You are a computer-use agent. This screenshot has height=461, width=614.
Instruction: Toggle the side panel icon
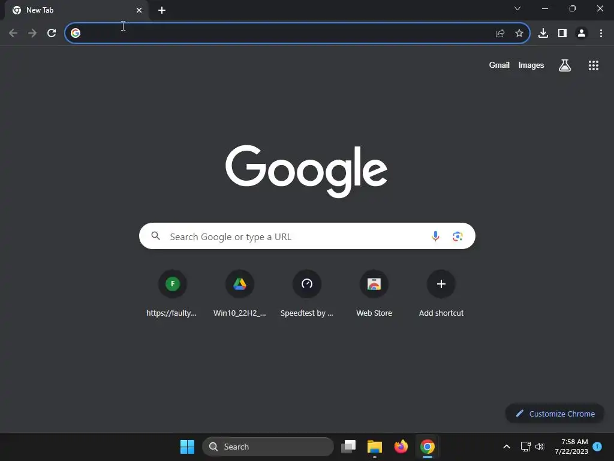562,34
